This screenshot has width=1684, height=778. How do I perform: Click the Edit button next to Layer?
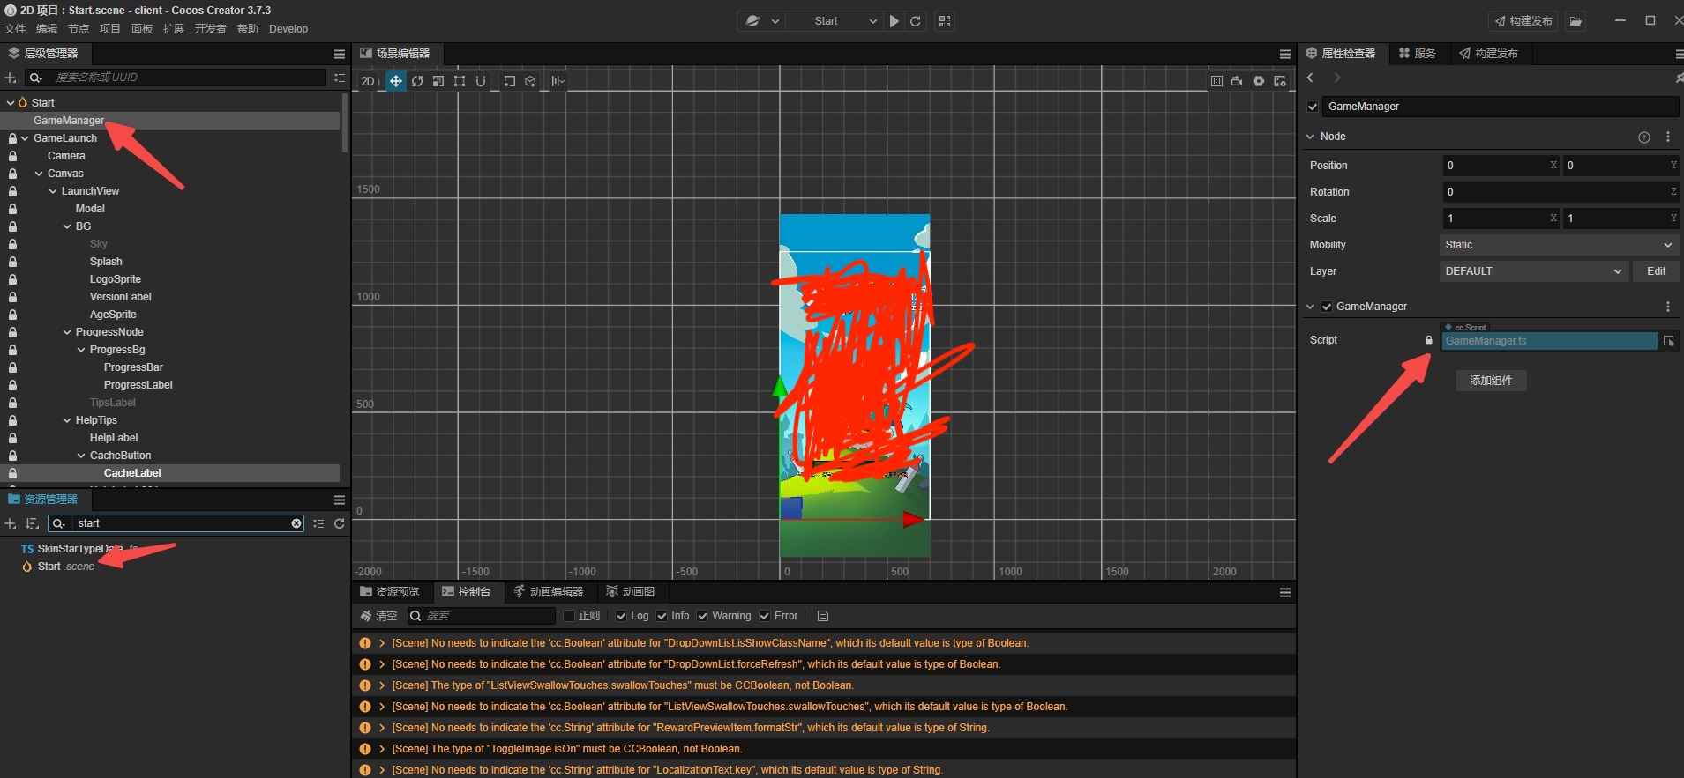[1656, 271]
